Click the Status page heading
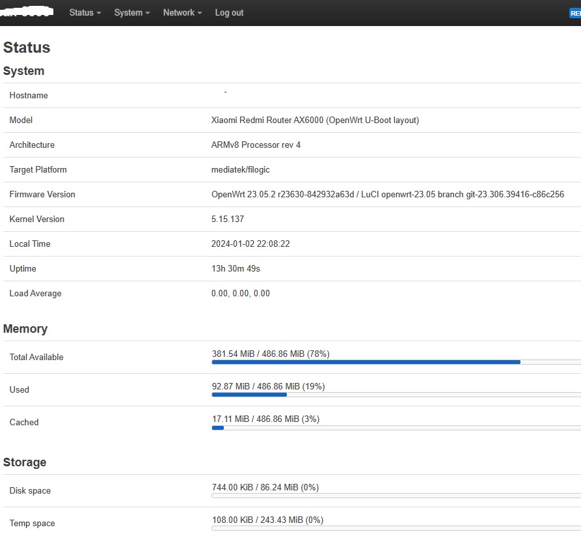The image size is (581, 534). click(x=27, y=48)
